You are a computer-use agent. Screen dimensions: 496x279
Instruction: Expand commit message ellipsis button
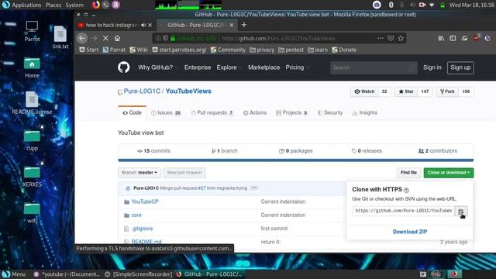pos(253,188)
